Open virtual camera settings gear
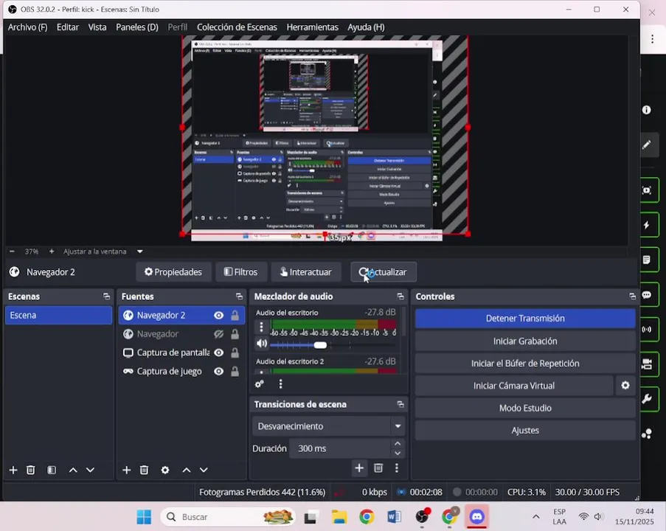 coord(625,385)
